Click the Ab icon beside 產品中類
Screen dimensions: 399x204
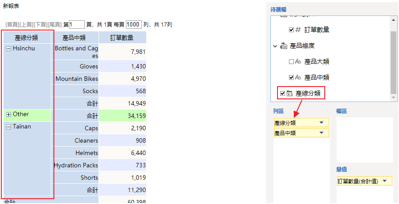(298, 78)
